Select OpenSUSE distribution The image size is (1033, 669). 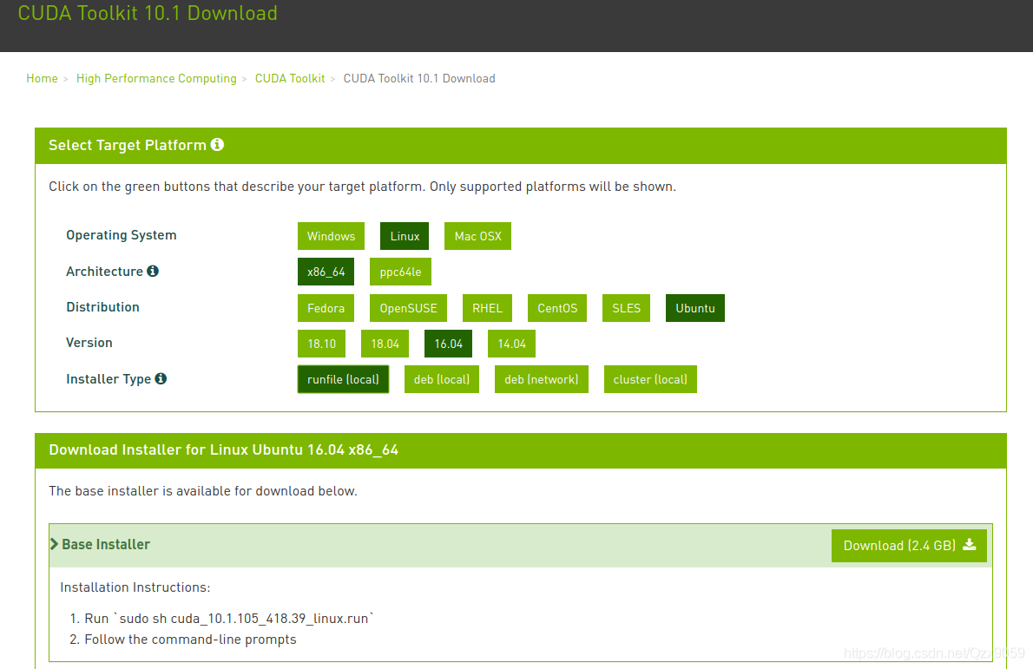pyautogui.click(x=409, y=308)
